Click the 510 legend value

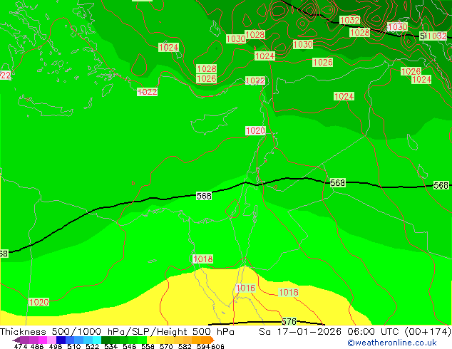[74, 346]
